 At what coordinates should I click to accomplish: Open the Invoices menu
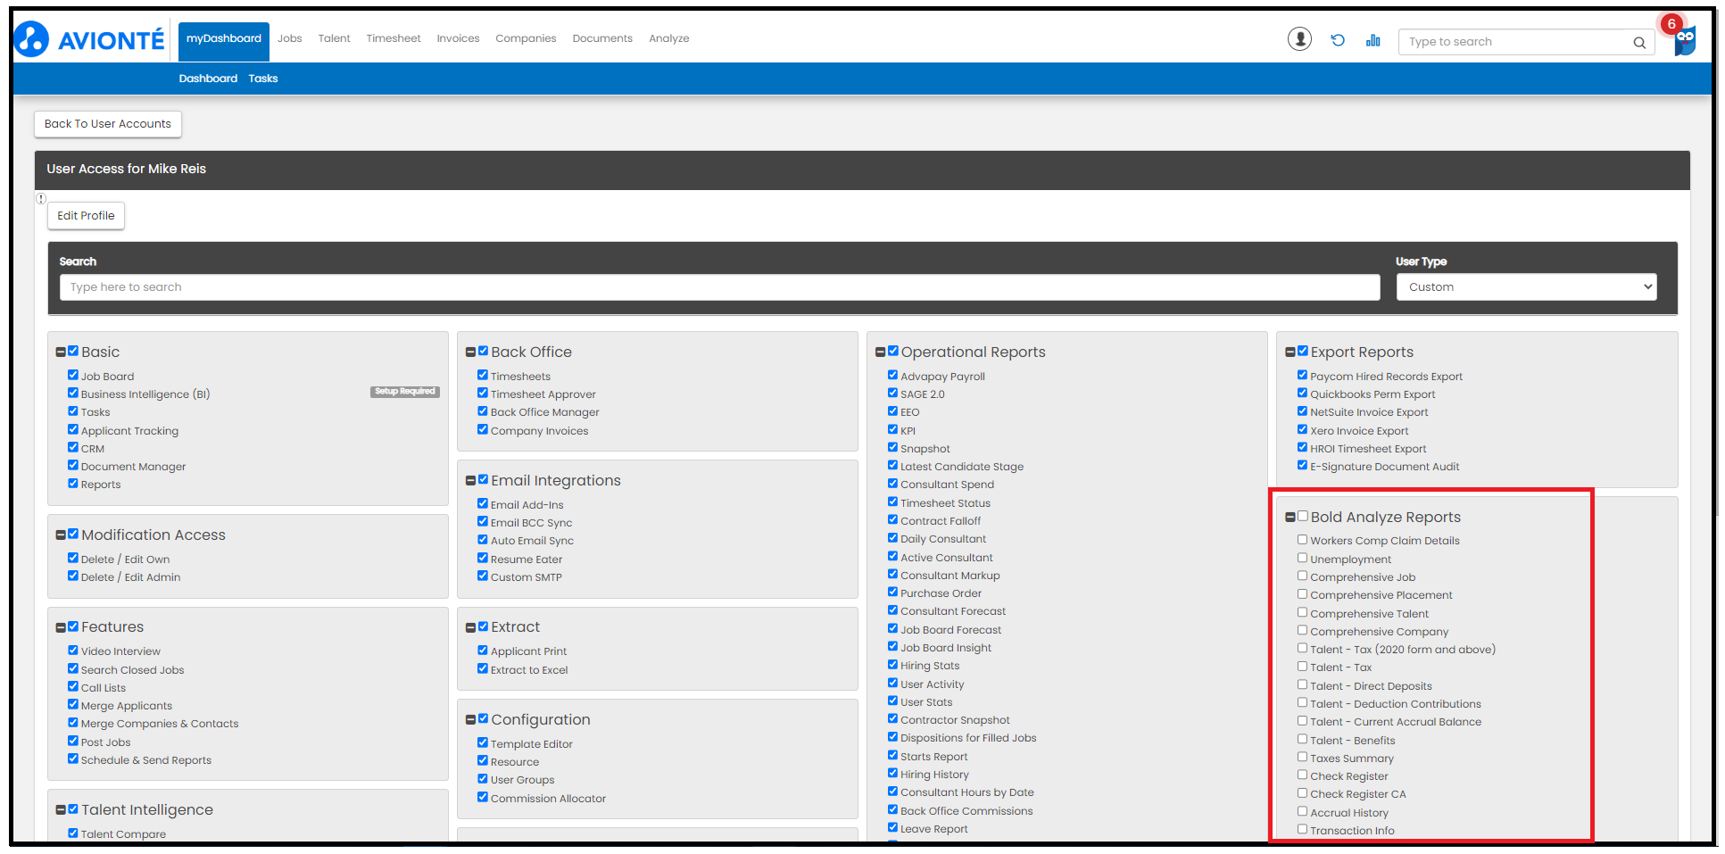point(458,38)
